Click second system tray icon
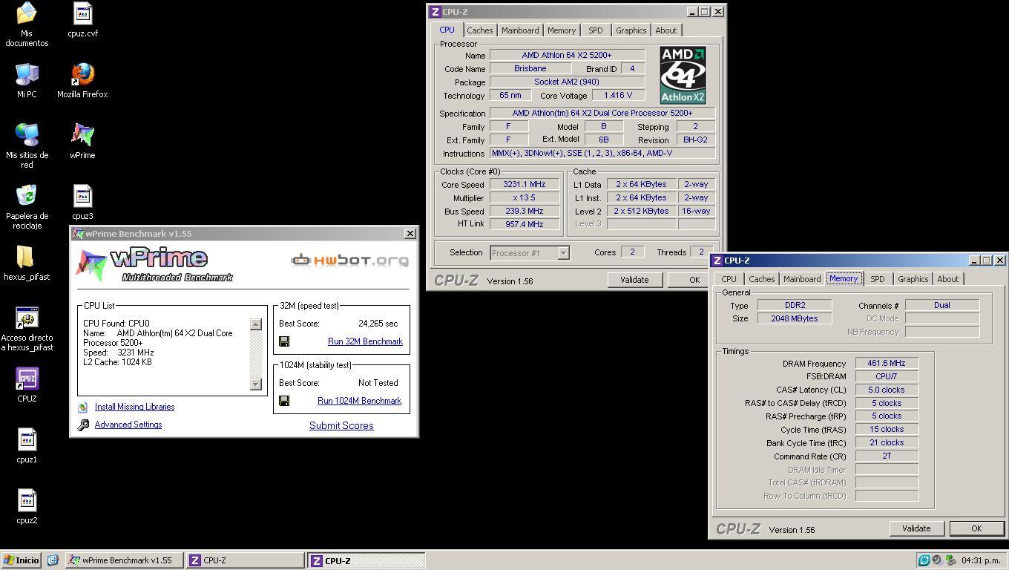Viewport: 1009px width, 570px height. pos(937,560)
